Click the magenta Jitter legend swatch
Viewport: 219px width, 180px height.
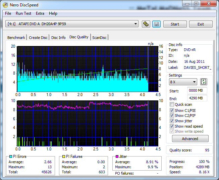coord(117,156)
